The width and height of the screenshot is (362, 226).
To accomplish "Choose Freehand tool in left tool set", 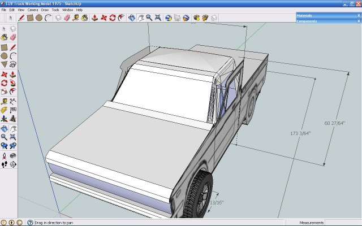I will click(x=13, y=64).
